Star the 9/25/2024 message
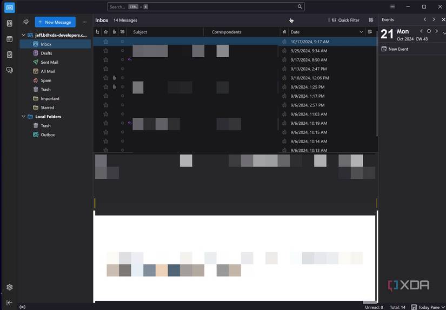 click(x=106, y=51)
